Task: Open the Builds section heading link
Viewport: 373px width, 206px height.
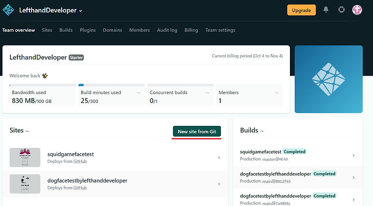Action: pyautogui.click(x=252, y=130)
